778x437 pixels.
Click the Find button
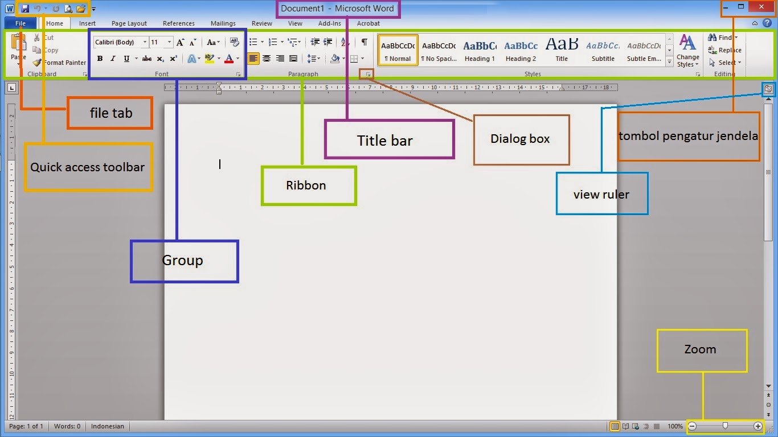[723, 38]
